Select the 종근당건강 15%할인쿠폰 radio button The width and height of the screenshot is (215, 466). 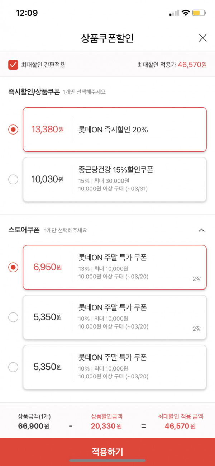tap(13, 179)
